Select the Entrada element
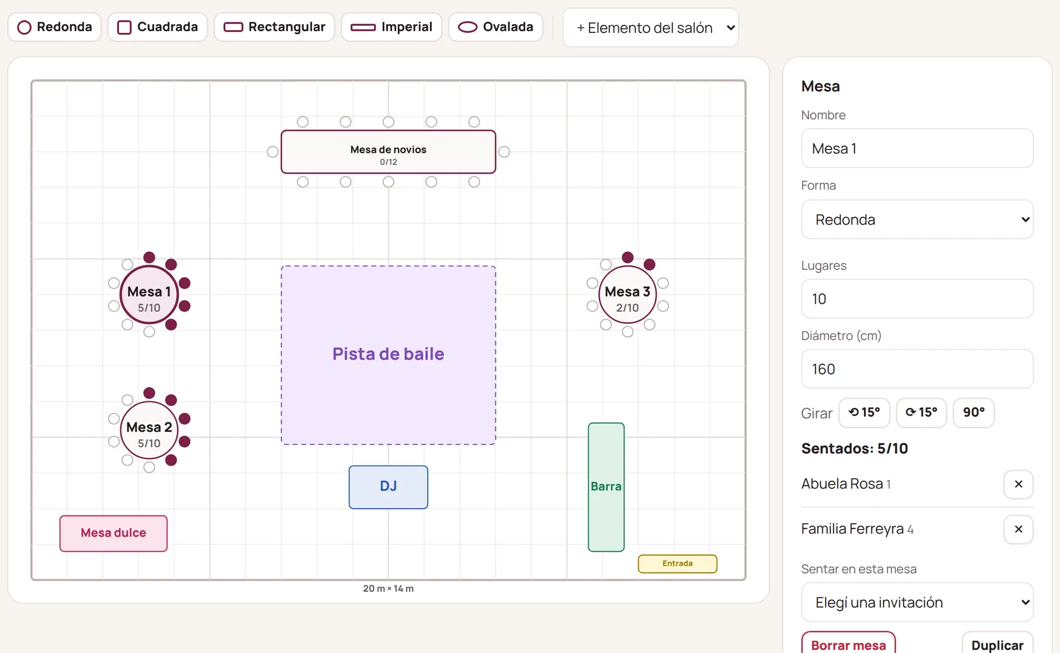The height and width of the screenshot is (653, 1060). [678, 564]
